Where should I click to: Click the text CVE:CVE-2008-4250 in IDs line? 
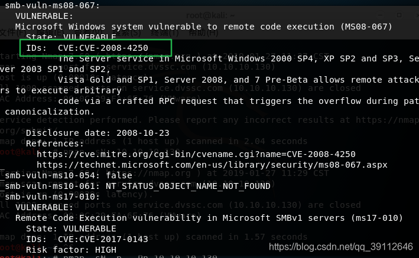(x=103, y=48)
